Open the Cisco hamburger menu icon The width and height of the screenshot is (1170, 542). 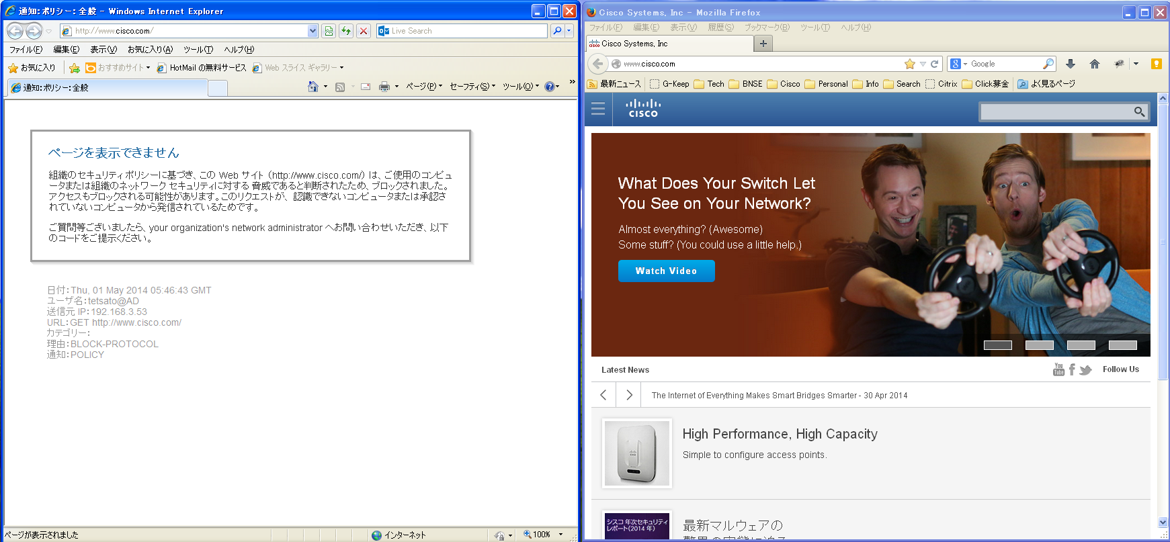pos(598,109)
